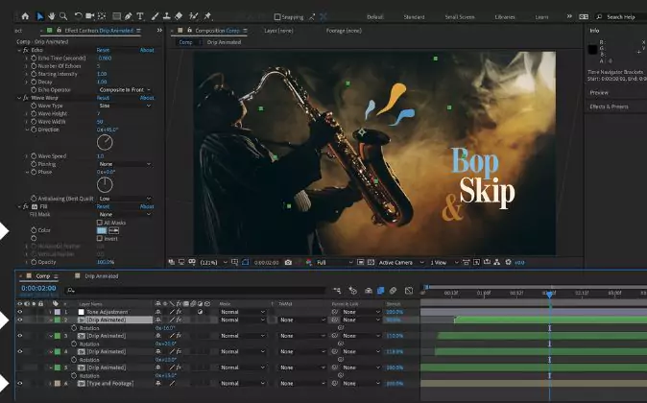This screenshot has width=647, height=403.
Task: Switch to the Standard workspace
Action: (414, 17)
